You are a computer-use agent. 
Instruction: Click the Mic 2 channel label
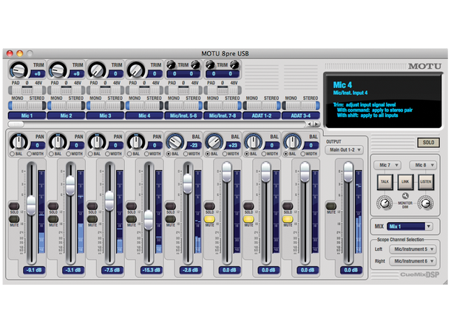point(66,115)
